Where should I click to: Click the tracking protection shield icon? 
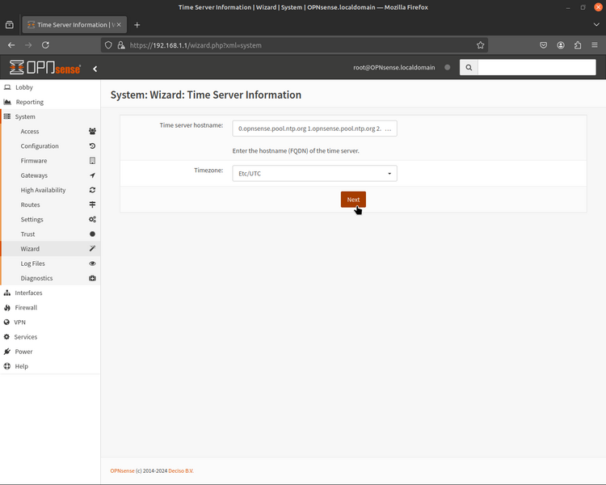click(x=108, y=45)
